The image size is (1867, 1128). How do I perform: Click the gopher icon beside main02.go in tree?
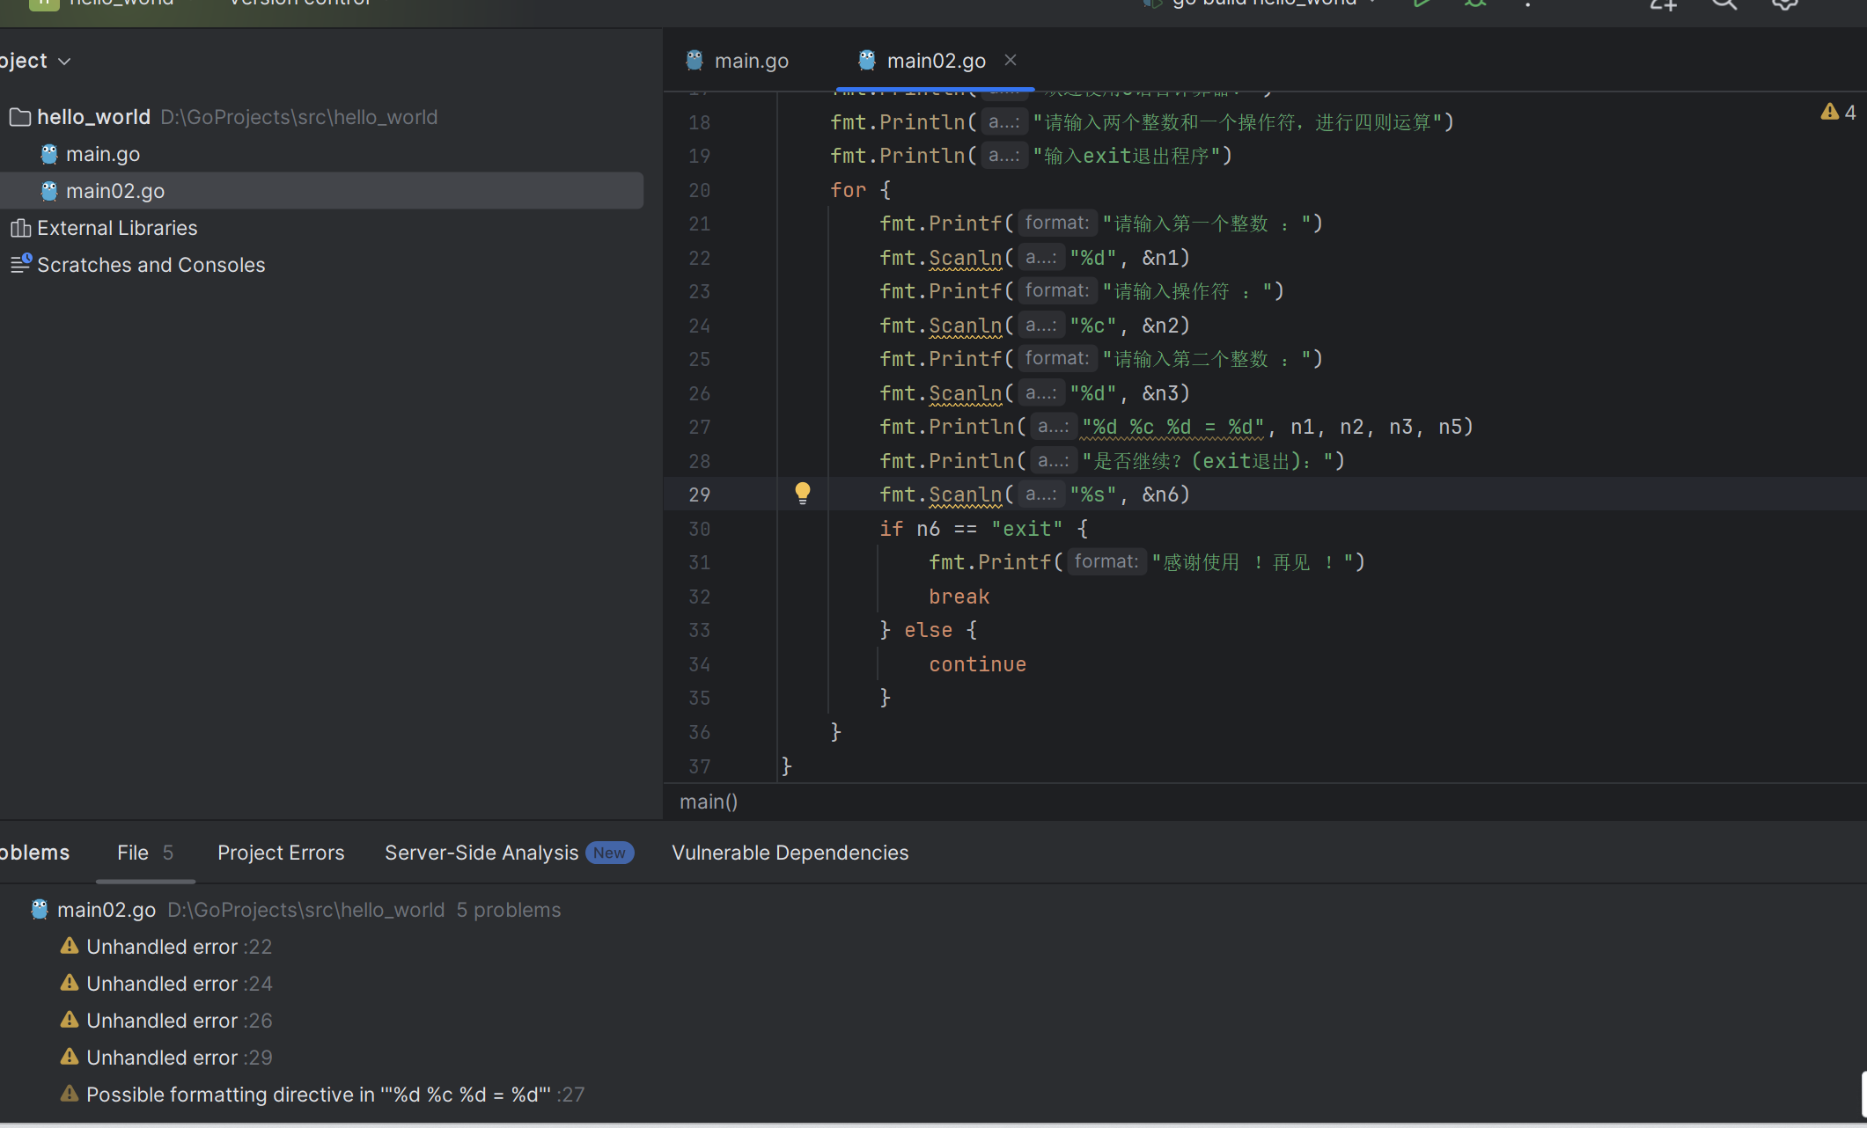click(49, 191)
